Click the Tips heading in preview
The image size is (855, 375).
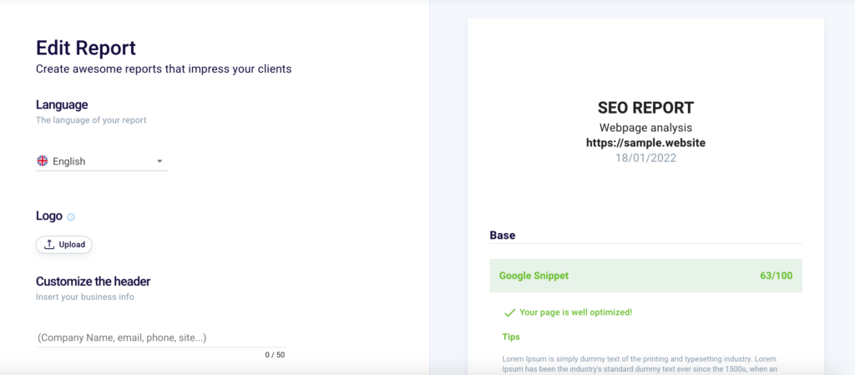(x=511, y=337)
